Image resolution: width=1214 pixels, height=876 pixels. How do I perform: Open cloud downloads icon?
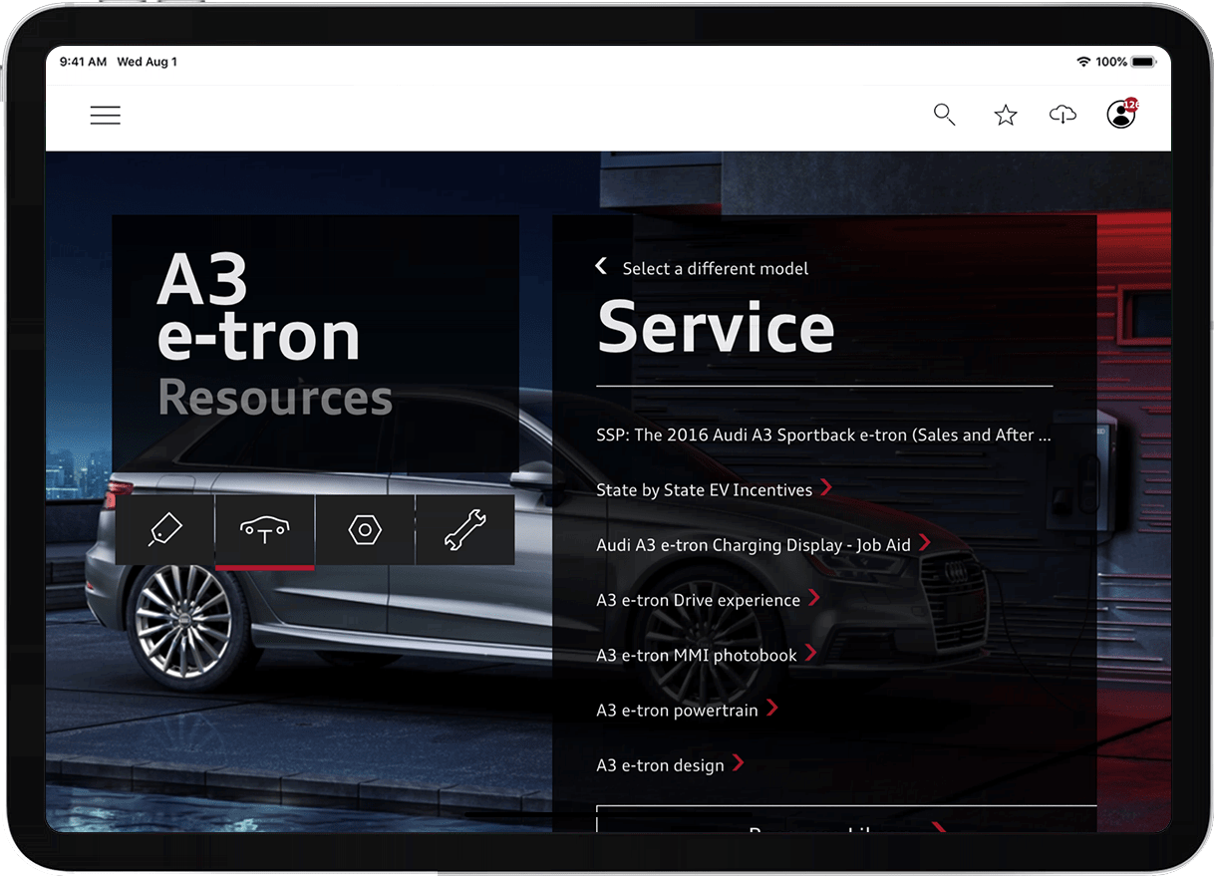(x=1063, y=116)
